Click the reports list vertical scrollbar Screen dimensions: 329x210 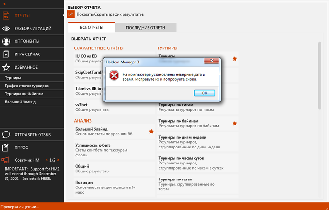(x=320, y=76)
